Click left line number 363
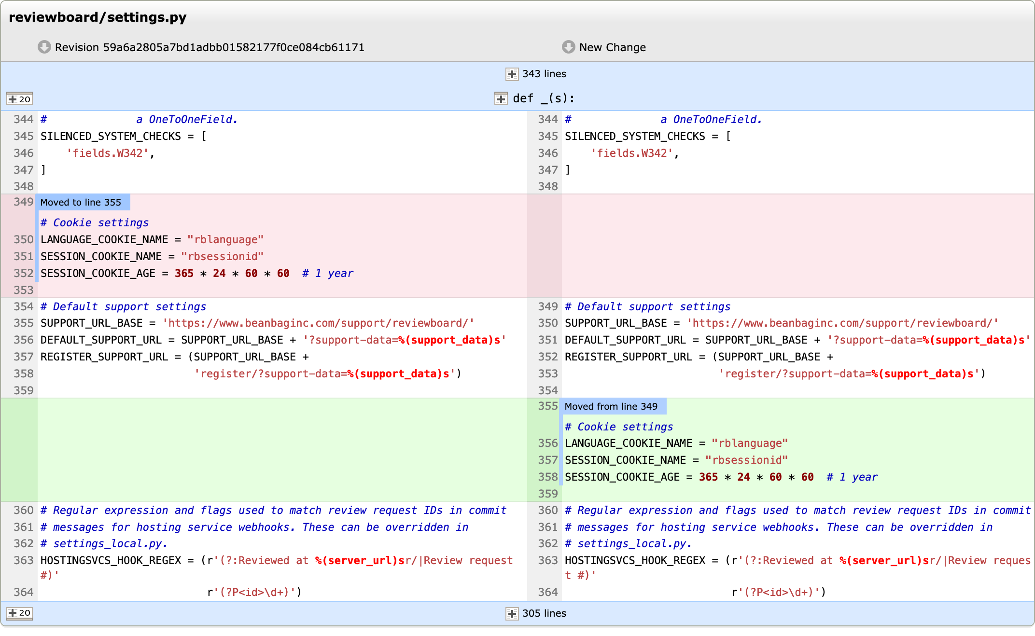The width and height of the screenshot is (1035, 636). pyautogui.click(x=24, y=560)
